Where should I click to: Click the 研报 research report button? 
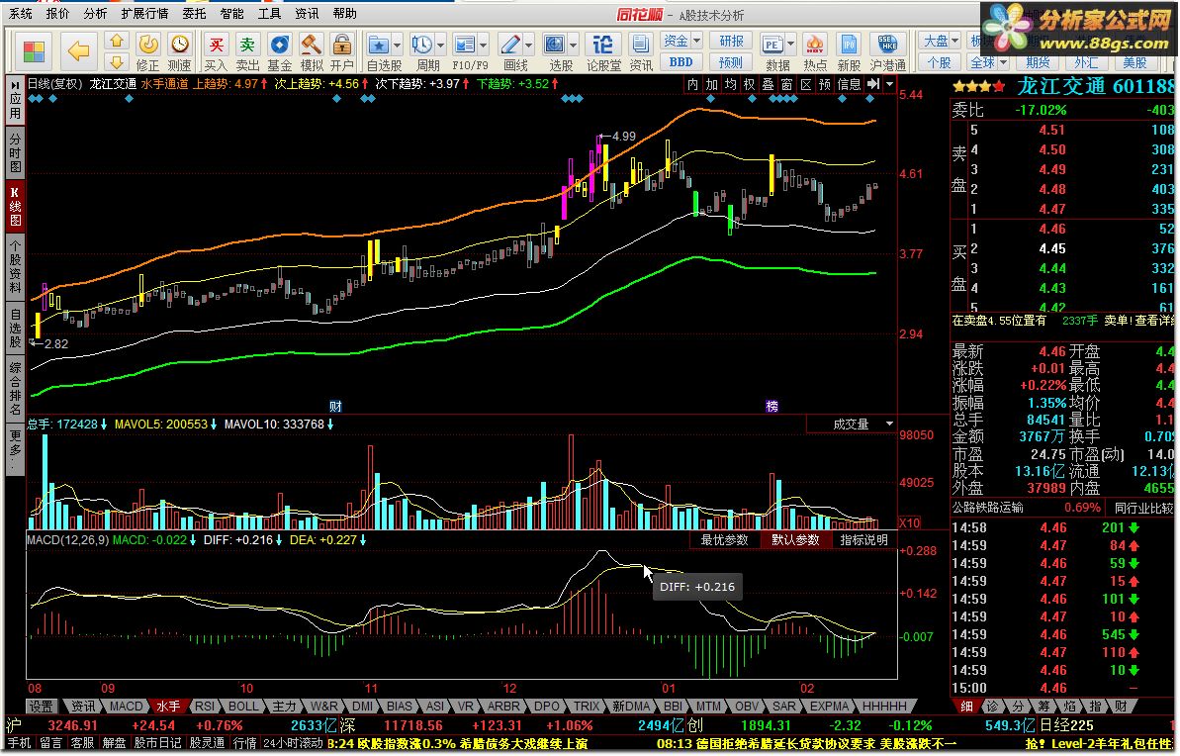[731, 41]
